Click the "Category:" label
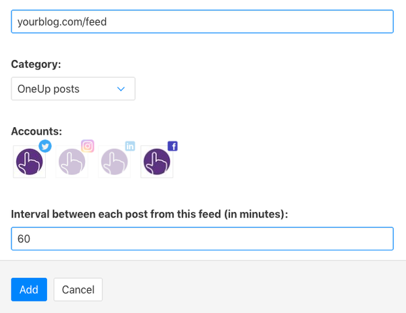Screen dimensions: 406x313 [x=36, y=65]
